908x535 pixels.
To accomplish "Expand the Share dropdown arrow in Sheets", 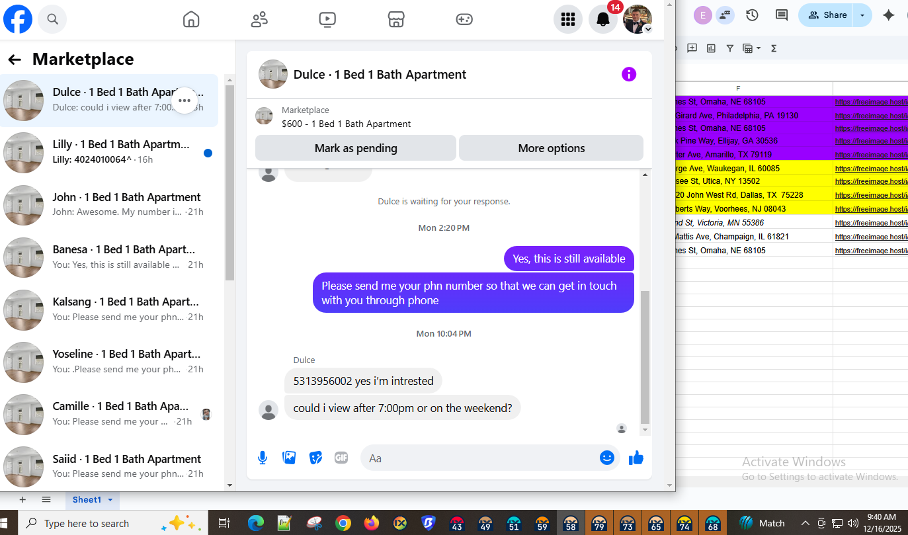I will (x=862, y=15).
